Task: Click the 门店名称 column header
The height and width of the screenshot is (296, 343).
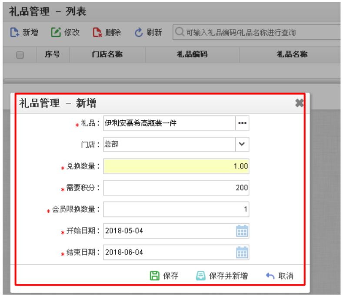Action: [x=107, y=54]
